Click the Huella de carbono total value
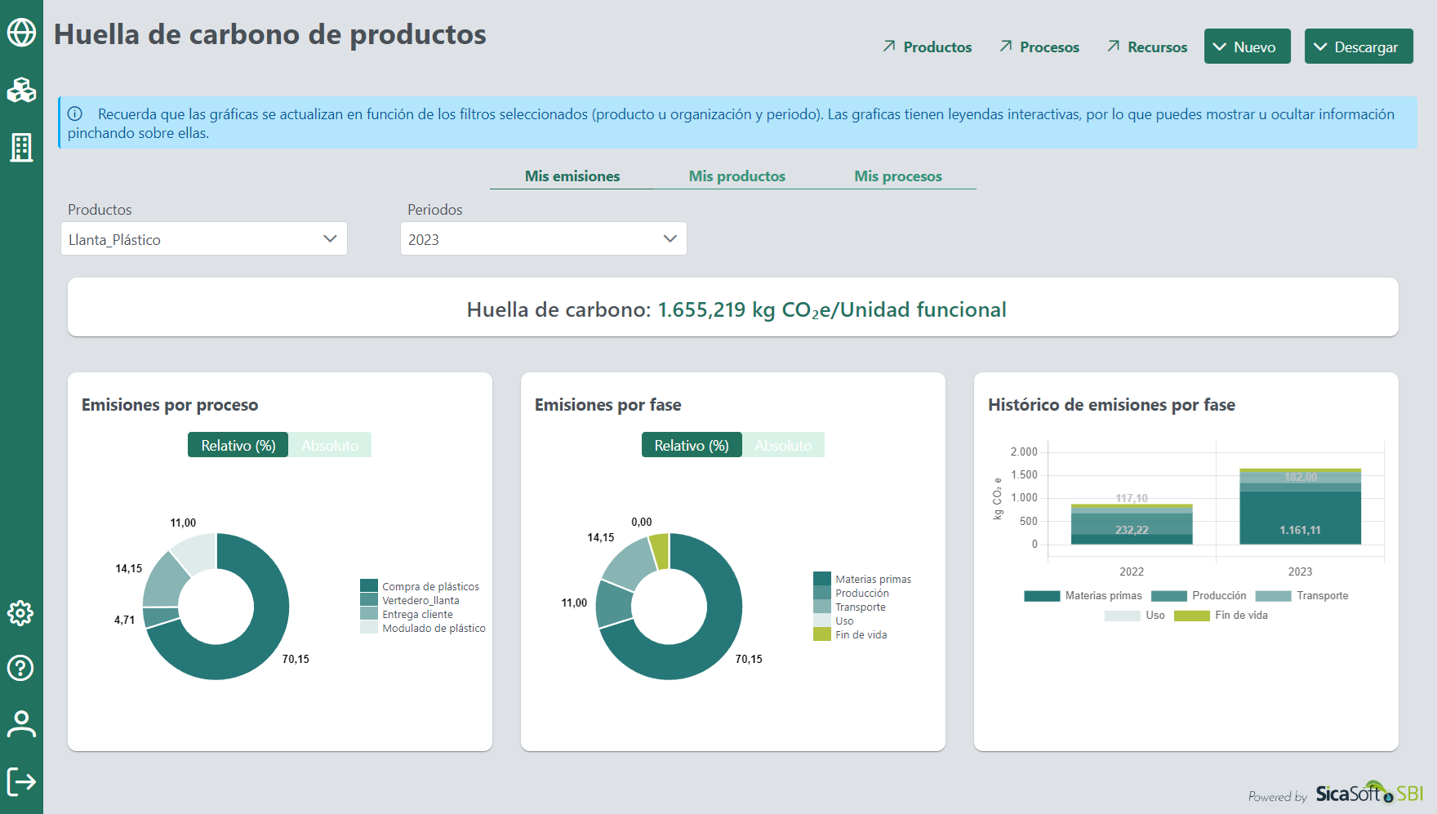Screen dimensions: 1437x814 click(832, 309)
